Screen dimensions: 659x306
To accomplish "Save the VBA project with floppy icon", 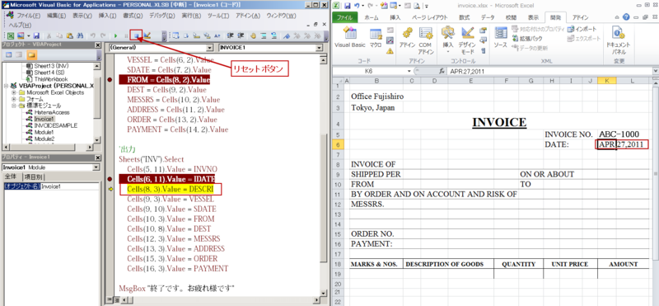I will click(x=36, y=35).
